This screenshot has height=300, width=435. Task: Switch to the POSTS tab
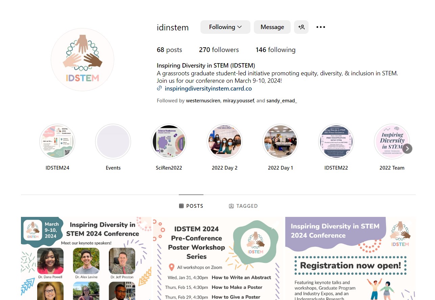(191, 206)
